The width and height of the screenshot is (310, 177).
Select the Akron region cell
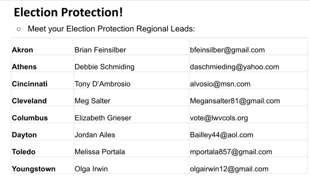[x=22, y=50]
